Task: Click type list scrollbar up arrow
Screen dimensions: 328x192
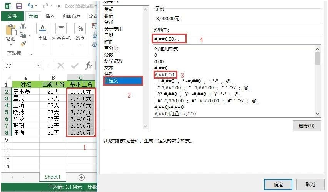Action: point(317,49)
